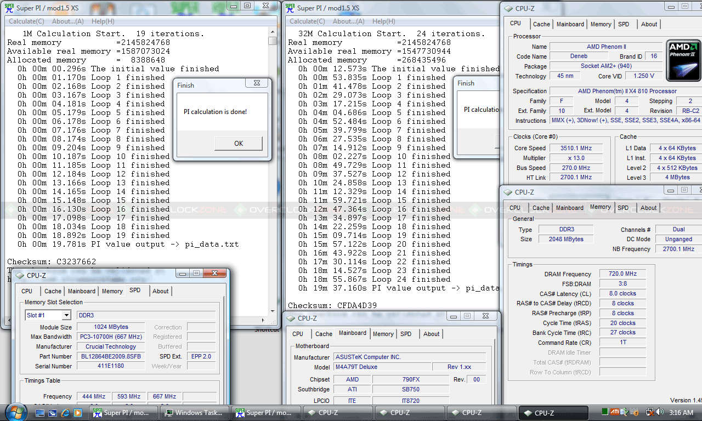Click Super PI icon in left window title
Screen dimensions: 702x421
[x=9, y=8]
